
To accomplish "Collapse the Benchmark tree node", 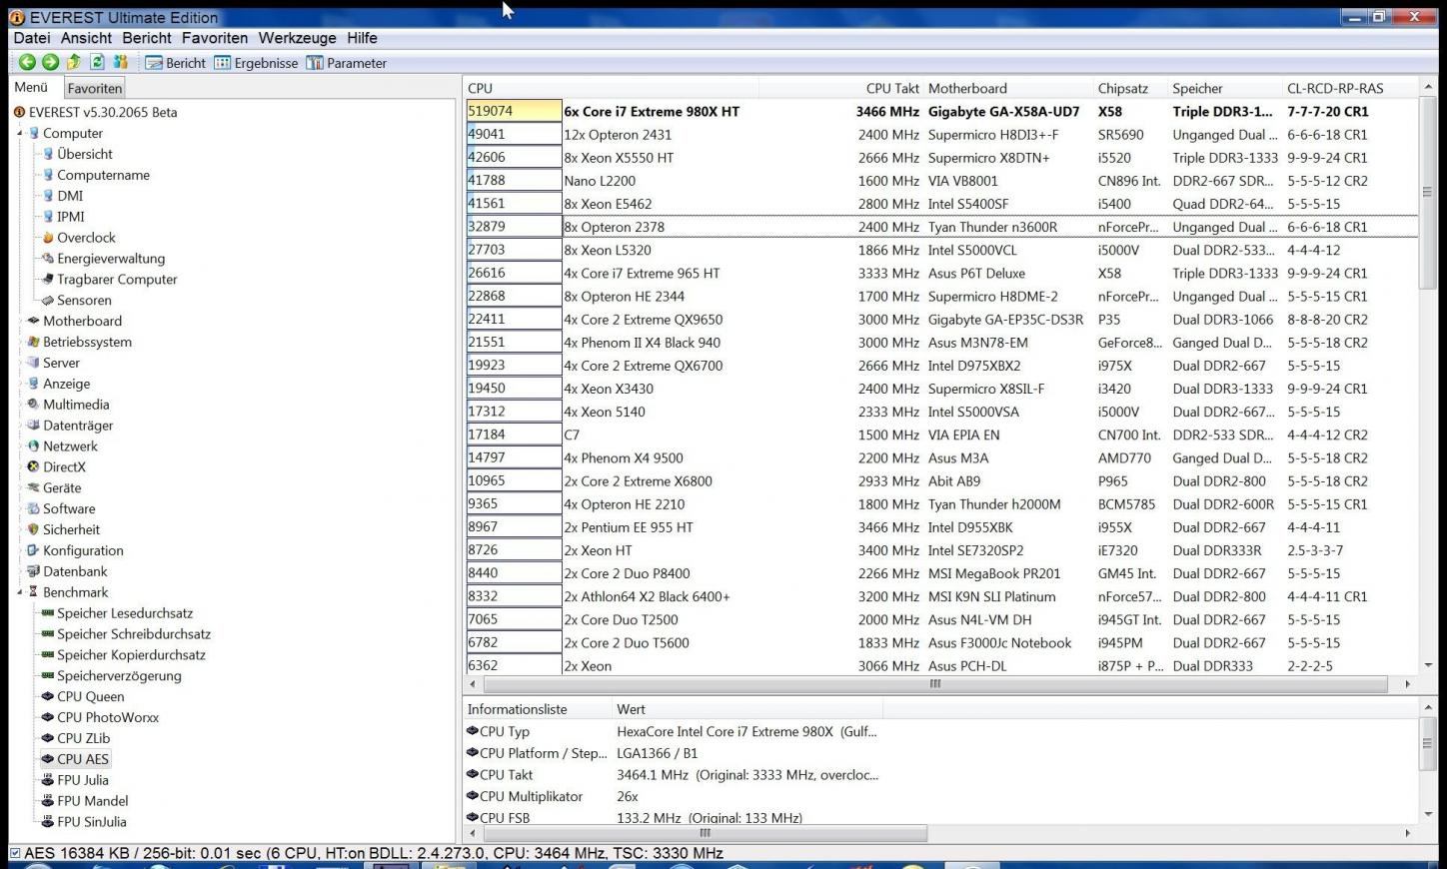I will tap(19, 593).
